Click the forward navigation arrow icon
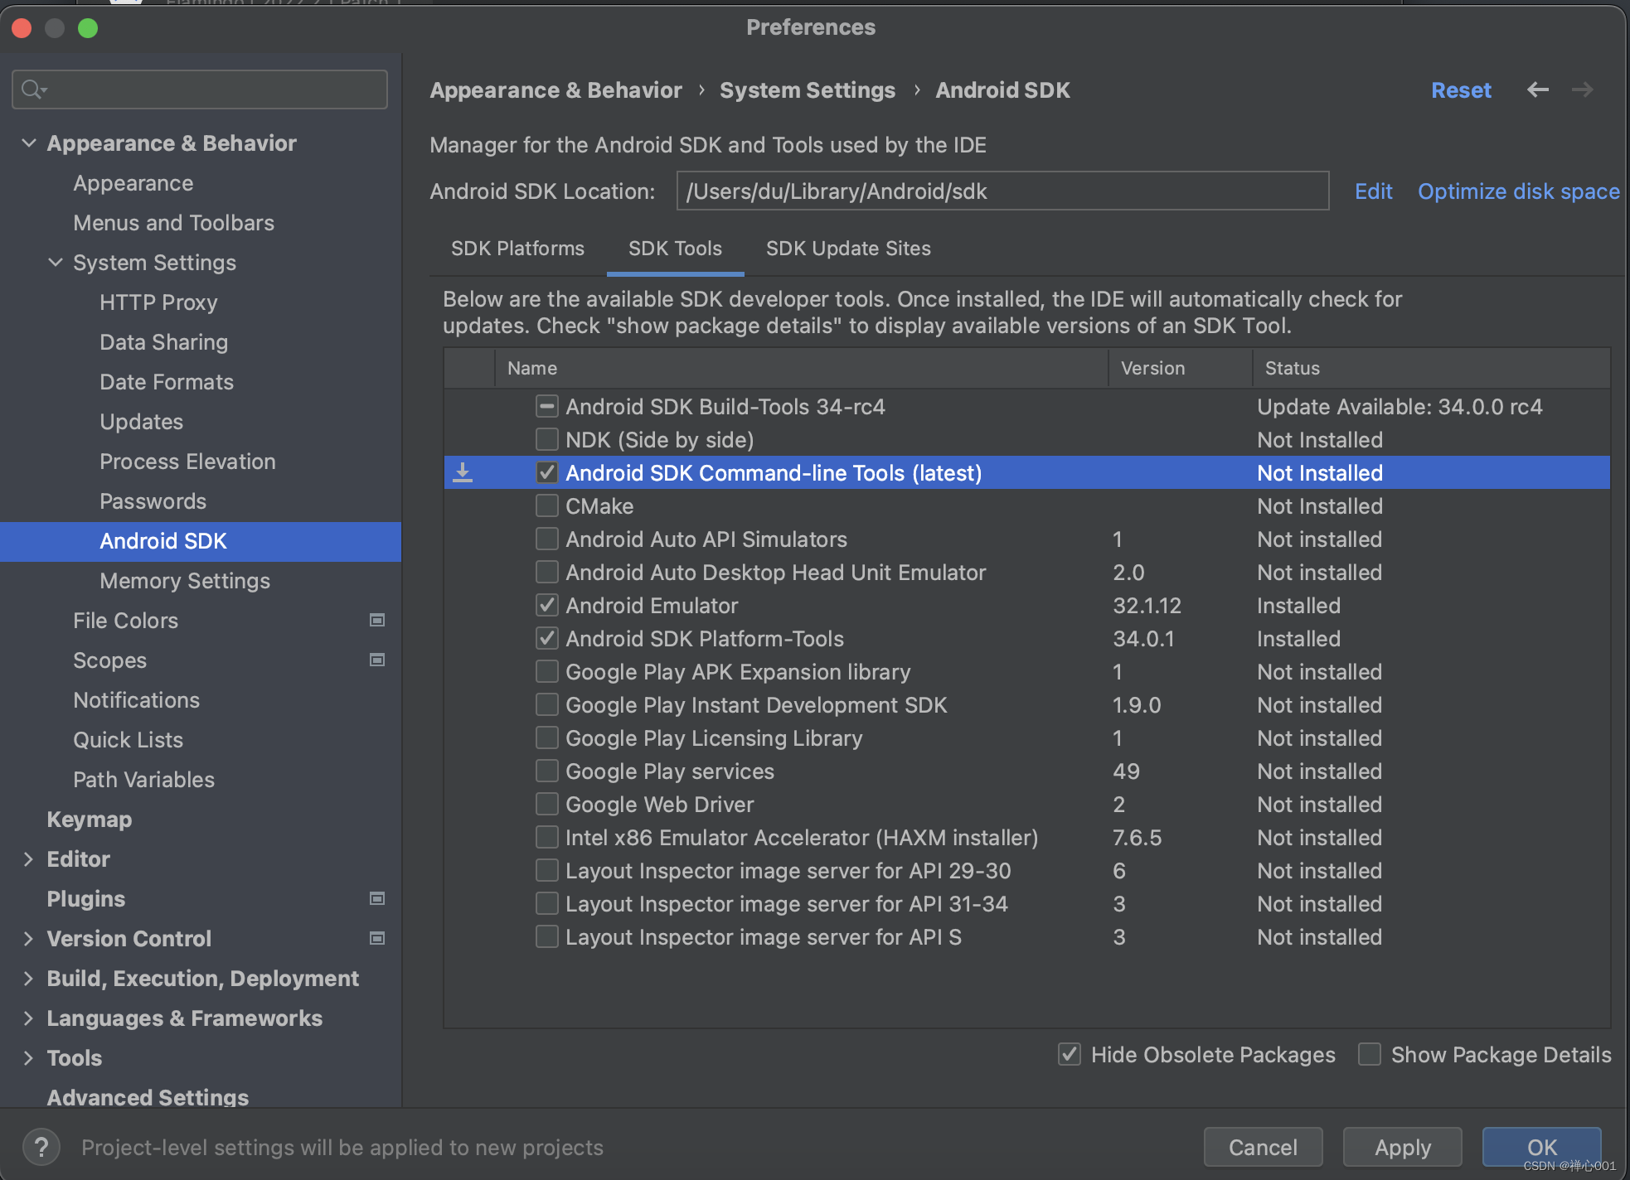Screen dimensions: 1630x1180 (1582, 89)
